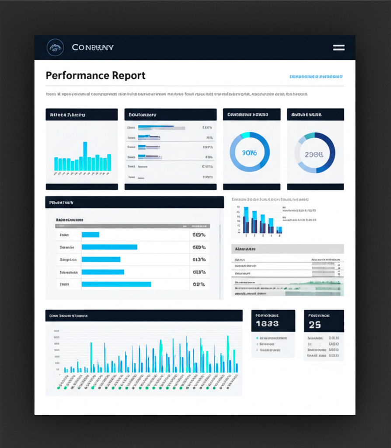Click the green status dot under the bar chart
Screen dimensions: 391x448
coord(59,387)
